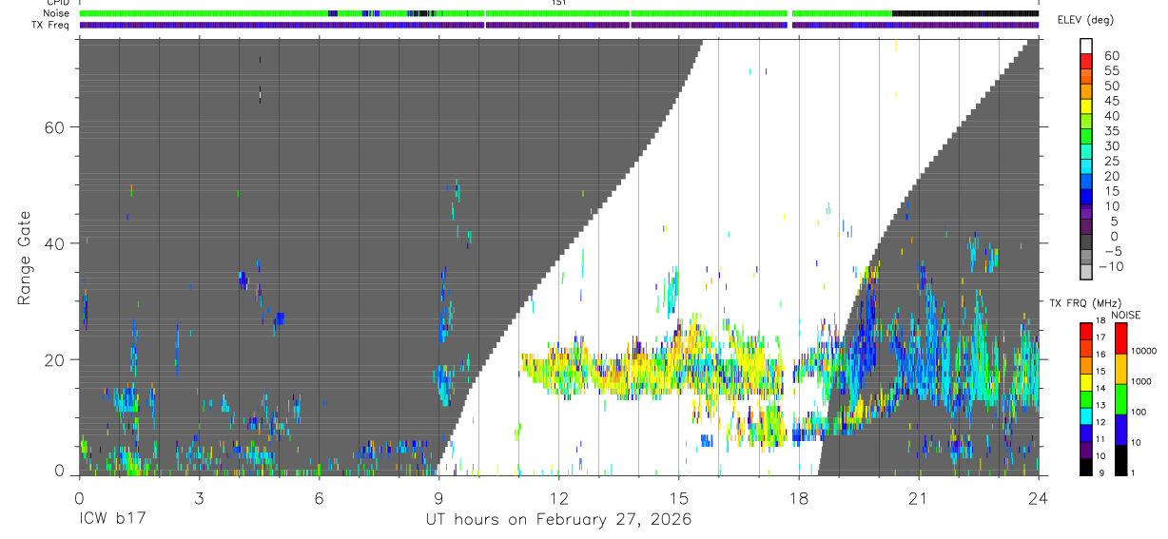Click the CPID value 151 at top
The image size is (1168, 539).
click(x=558, y=4)
